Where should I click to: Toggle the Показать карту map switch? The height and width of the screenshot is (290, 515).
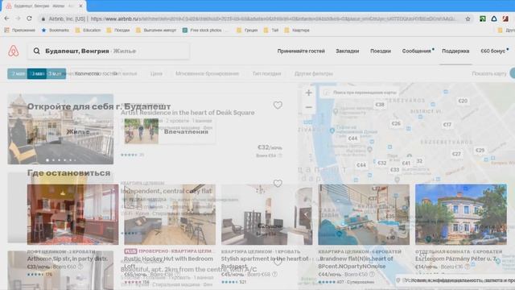click(512, 73)
